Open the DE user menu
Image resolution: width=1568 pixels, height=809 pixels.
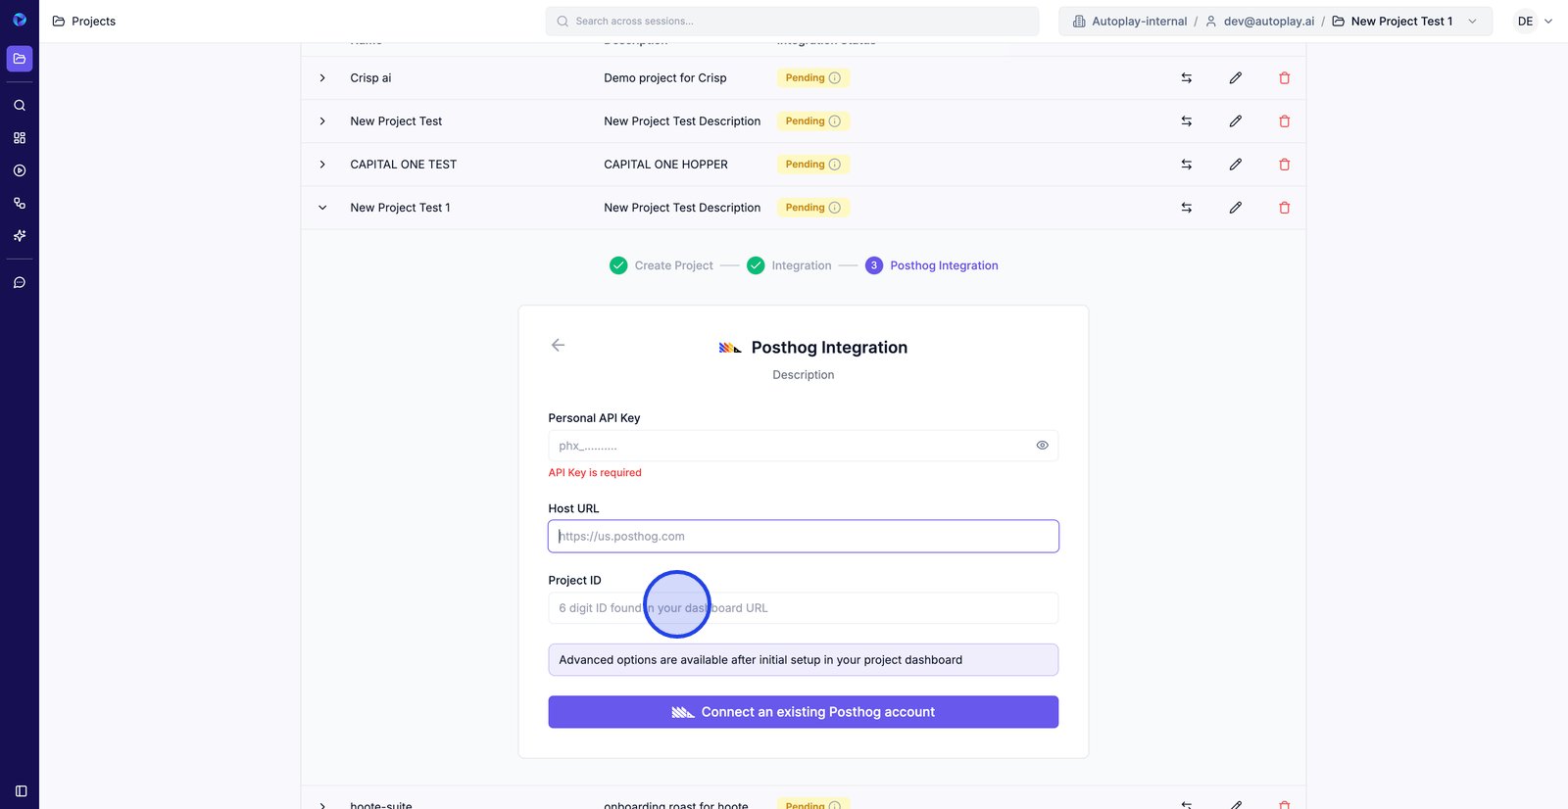[1534, 22]
